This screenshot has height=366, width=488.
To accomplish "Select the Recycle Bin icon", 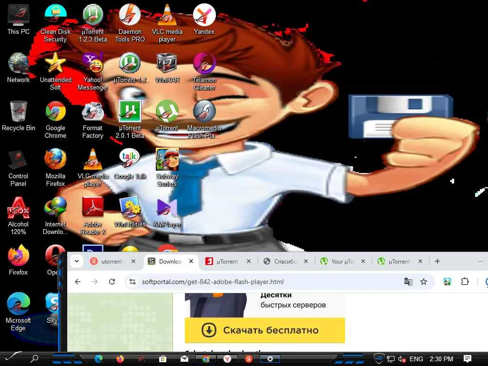I will [x=19, y=116].
